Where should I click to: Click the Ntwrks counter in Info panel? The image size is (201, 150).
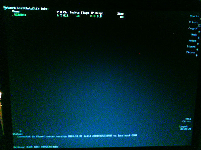194,16
